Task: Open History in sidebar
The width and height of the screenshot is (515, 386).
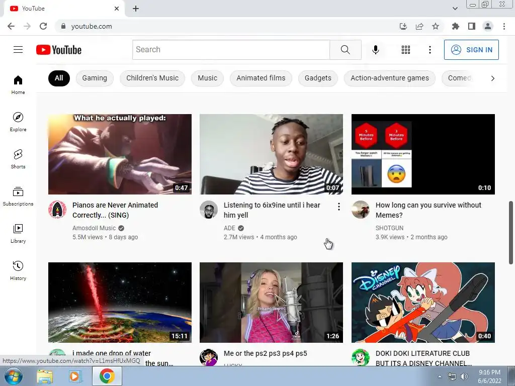Action: (x=18, y=270)
